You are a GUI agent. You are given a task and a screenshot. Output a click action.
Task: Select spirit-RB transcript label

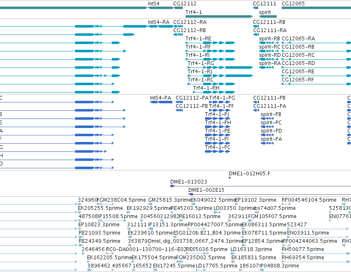click(x=269, y=39)
